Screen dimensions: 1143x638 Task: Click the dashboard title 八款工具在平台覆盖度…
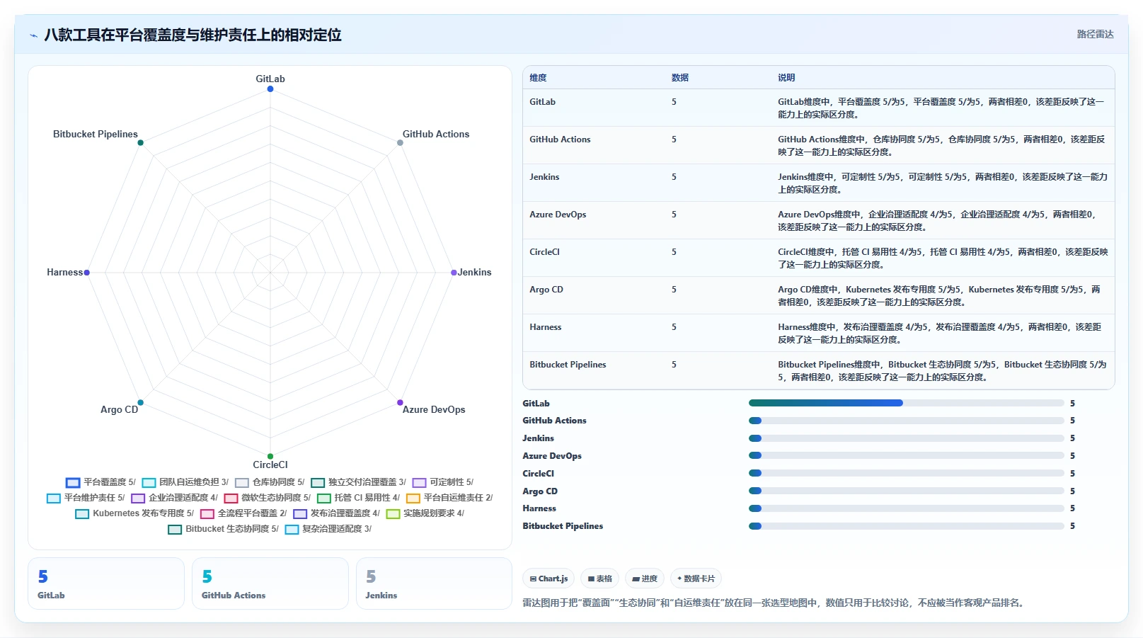[193, 35]
